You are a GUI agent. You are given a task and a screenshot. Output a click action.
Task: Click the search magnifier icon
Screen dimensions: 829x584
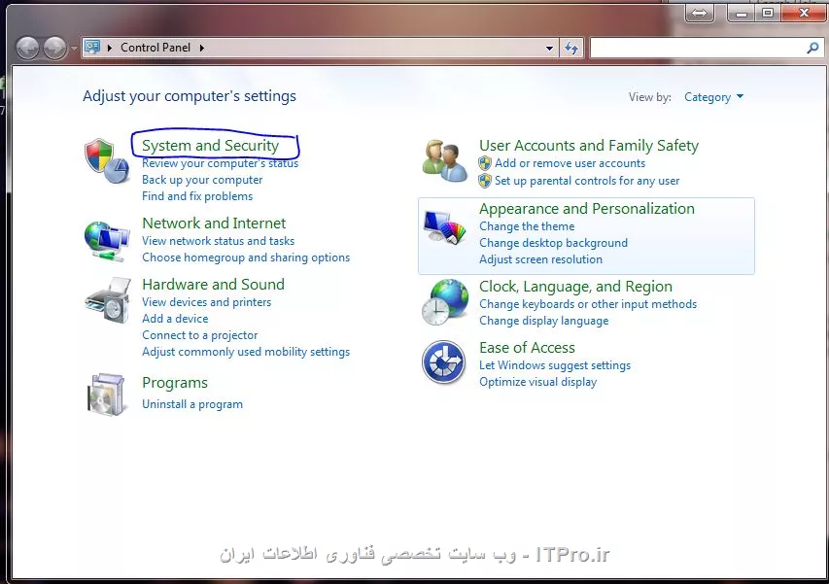(812, 48)
